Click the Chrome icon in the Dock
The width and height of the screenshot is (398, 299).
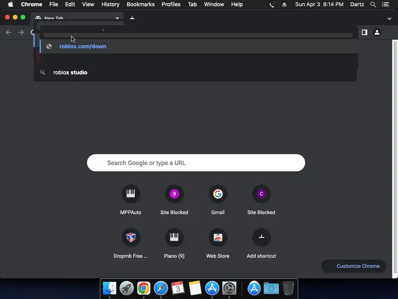tap(144, 288)
